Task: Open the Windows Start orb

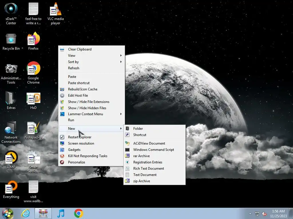Action: pyautogui.click(x=7, y=213)
